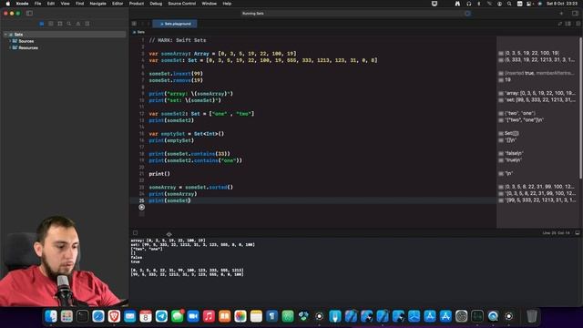Image resolution: width=583 pixels, height=328 pixels.
Task: Toggle quick look for "true\n" result
Action: pos(501,160)
